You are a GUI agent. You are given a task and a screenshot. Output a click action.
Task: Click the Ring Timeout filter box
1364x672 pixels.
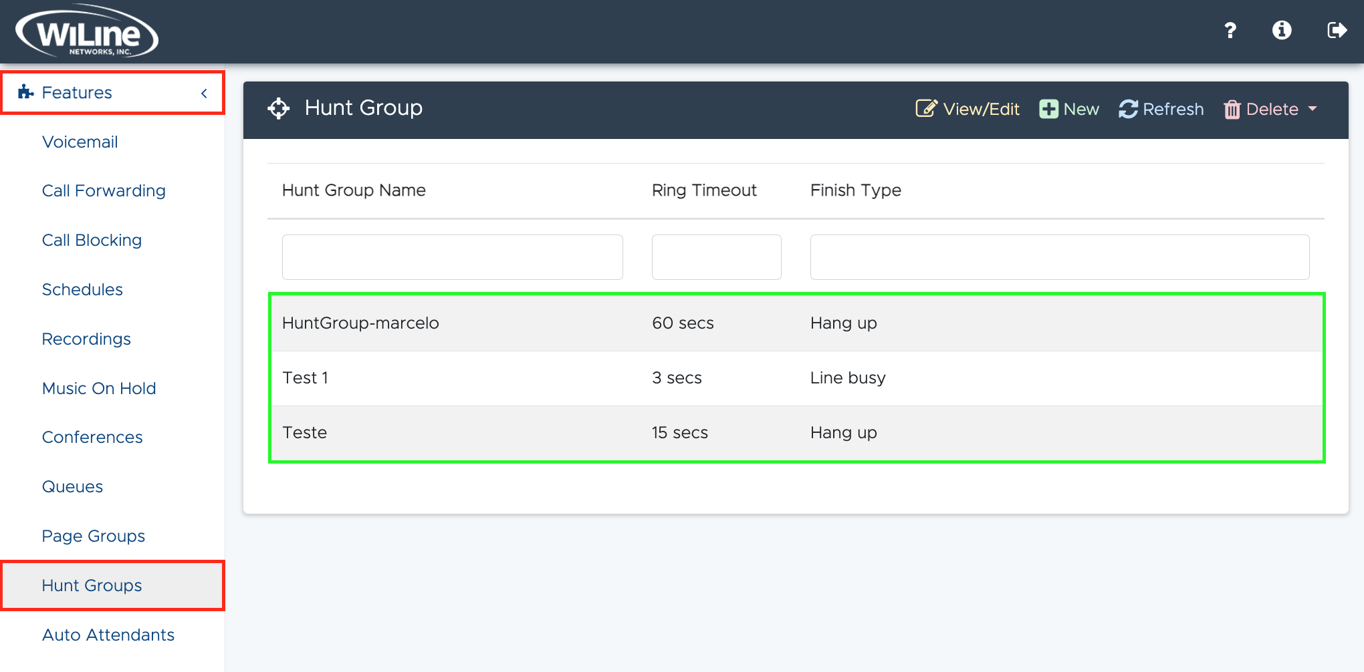(716, 257)
